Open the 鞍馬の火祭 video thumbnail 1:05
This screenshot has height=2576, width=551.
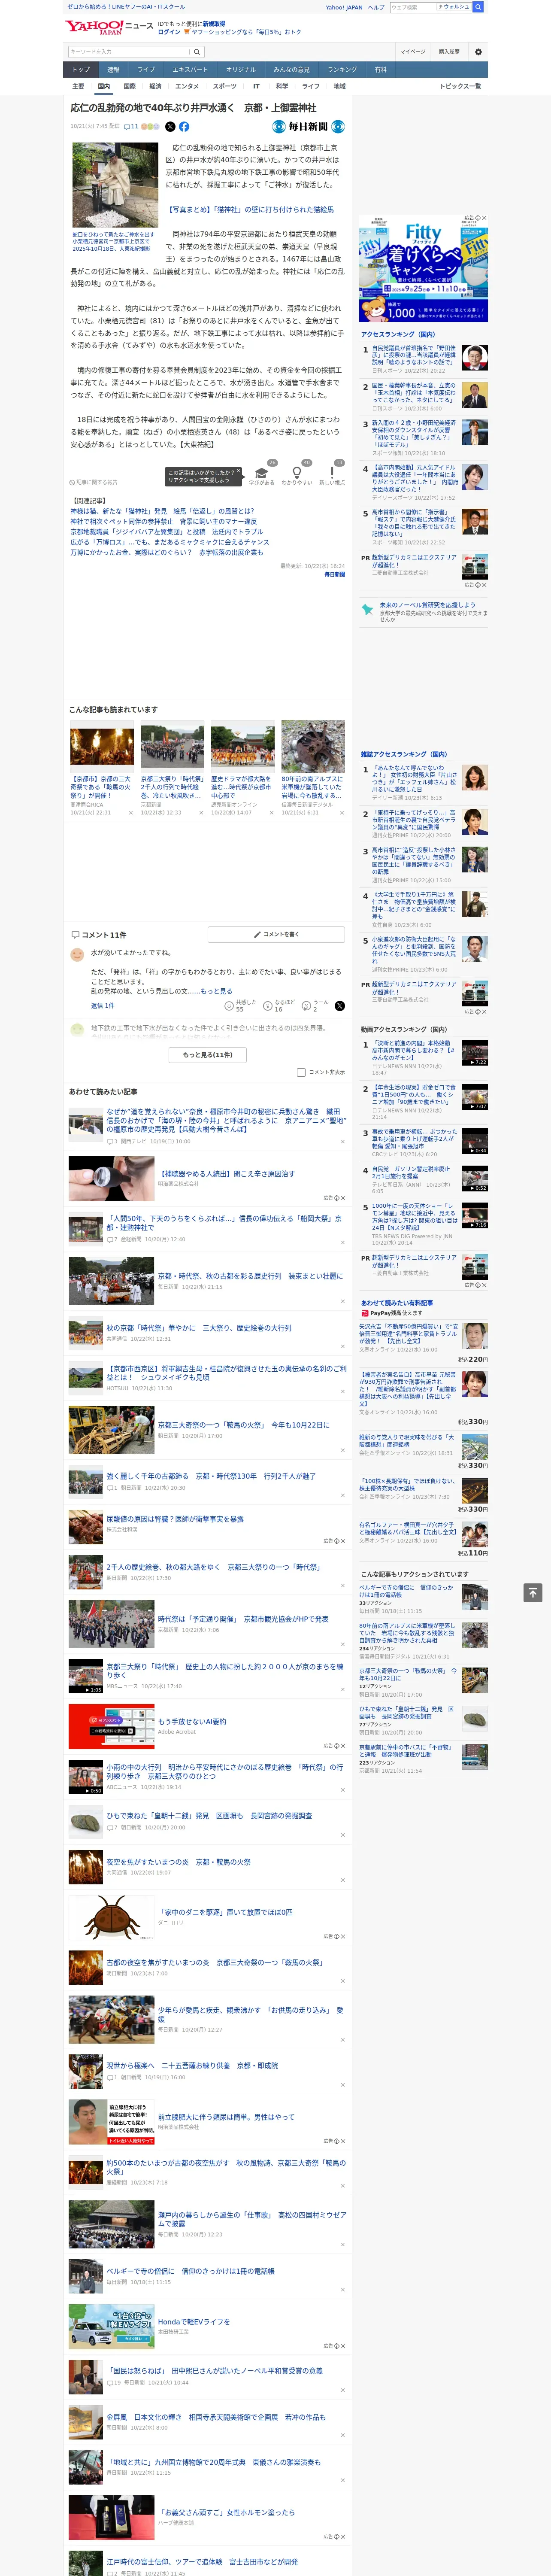pos(86,1676)
